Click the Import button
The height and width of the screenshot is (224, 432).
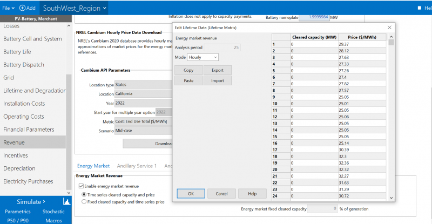217,80
